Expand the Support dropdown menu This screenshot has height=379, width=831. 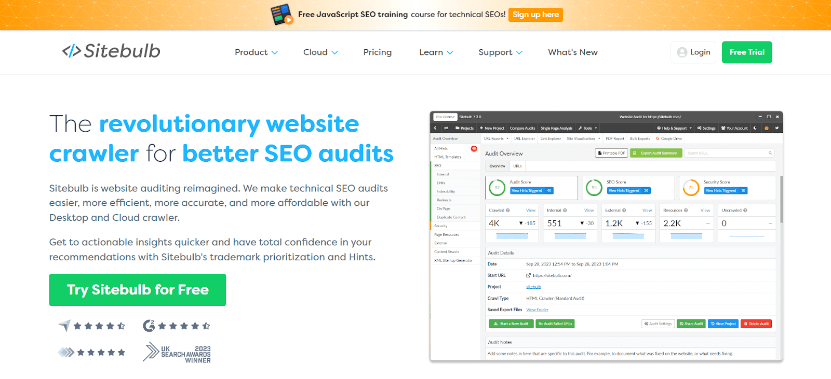pyautogui.click(x=500, y=52)
